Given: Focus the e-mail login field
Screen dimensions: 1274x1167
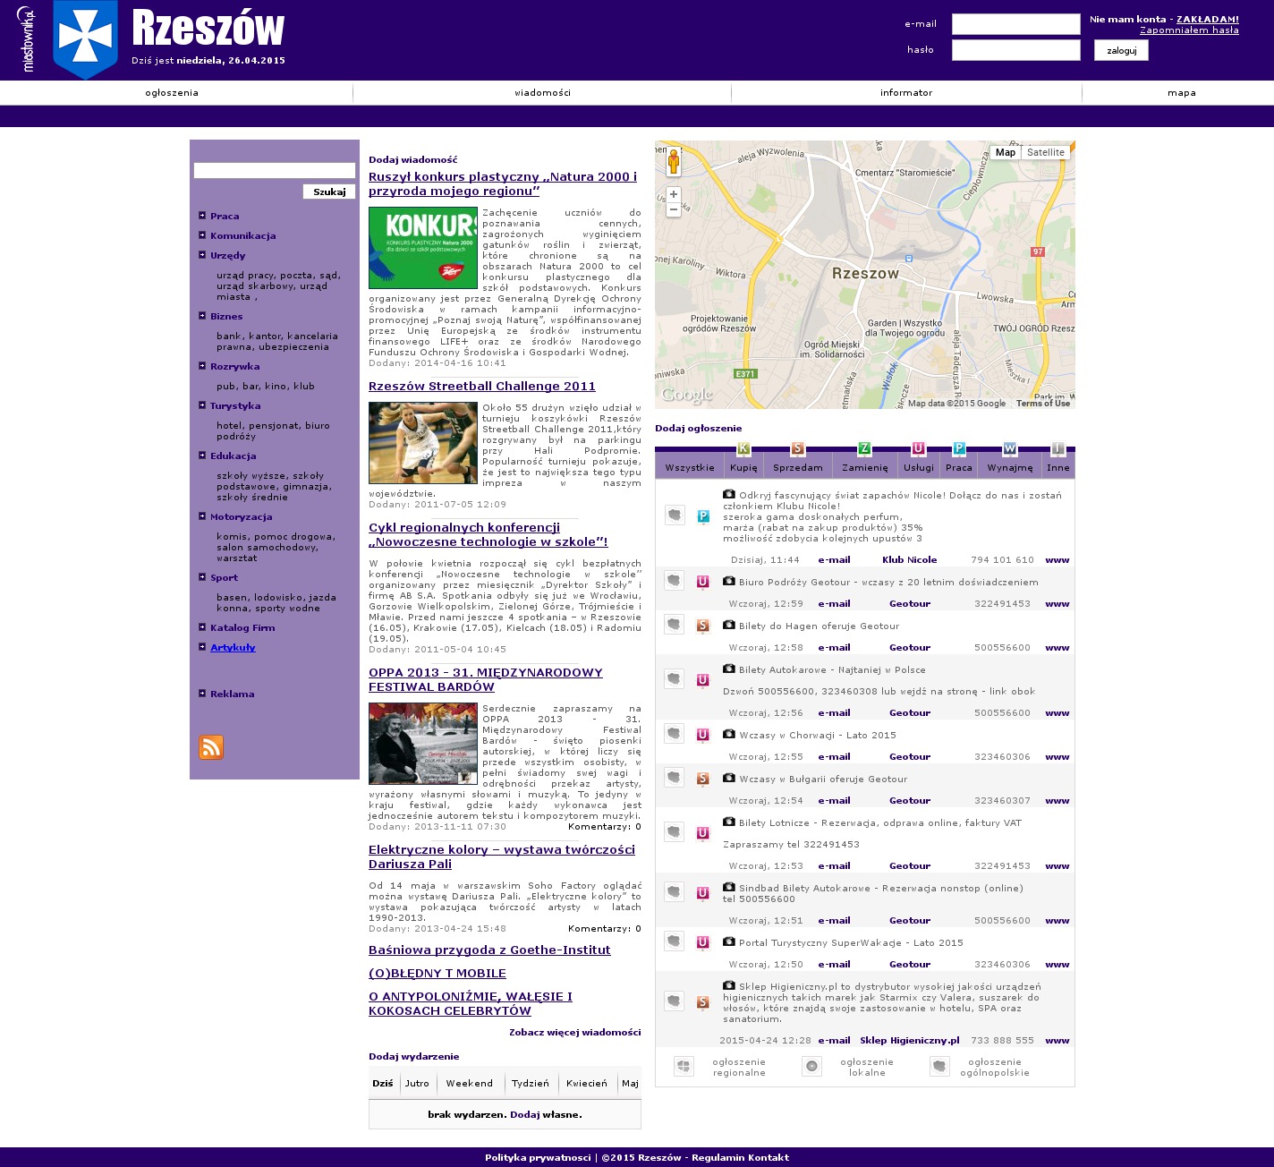Looking at the screenshot, I should (1016, 24).
